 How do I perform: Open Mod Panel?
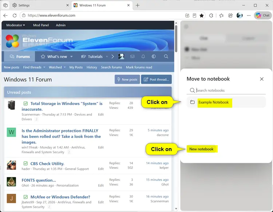point(41,25)
